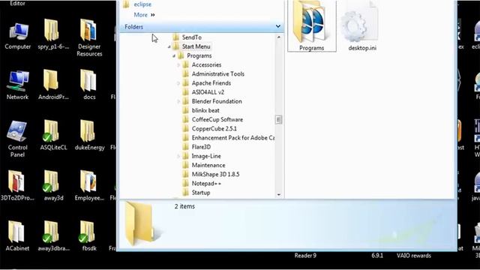
Task: Open the away3dbra... desktop folder
Action: click(53, 236)
